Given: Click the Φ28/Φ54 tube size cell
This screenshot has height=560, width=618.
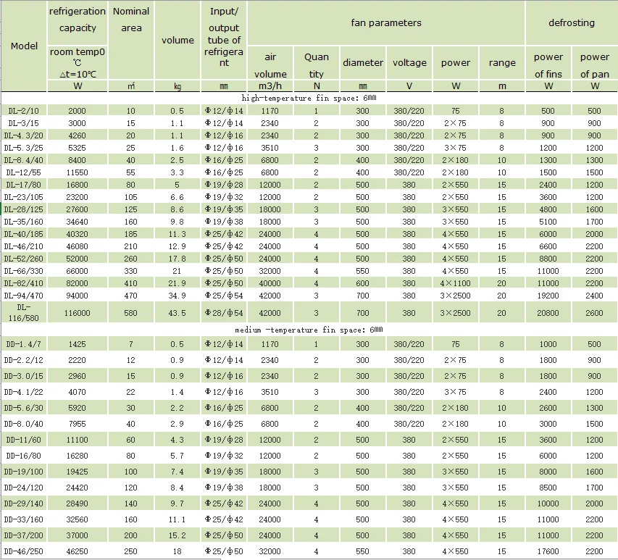Looking at the screenshot, I should 224,313.
